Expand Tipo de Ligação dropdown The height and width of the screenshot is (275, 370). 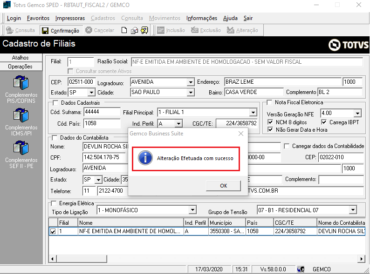click(x=192, y=210)
